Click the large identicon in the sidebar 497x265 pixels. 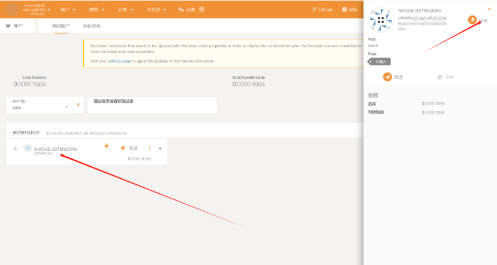(x=381, y=20)
